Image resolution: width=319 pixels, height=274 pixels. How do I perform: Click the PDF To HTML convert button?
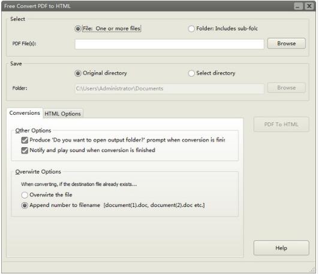(281, 124)
